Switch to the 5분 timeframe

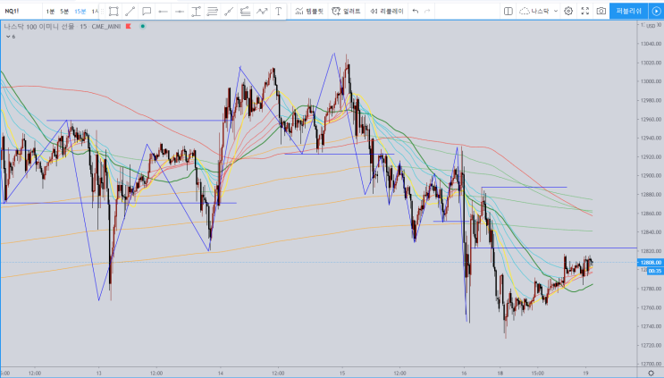pyautogui.click(x=64, y=12)
